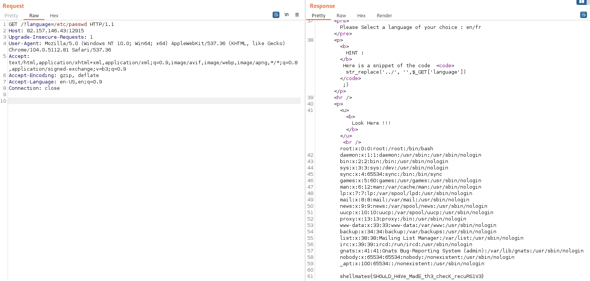
Task: Place cursor on empty request line 10
Action: pos(154,101)
